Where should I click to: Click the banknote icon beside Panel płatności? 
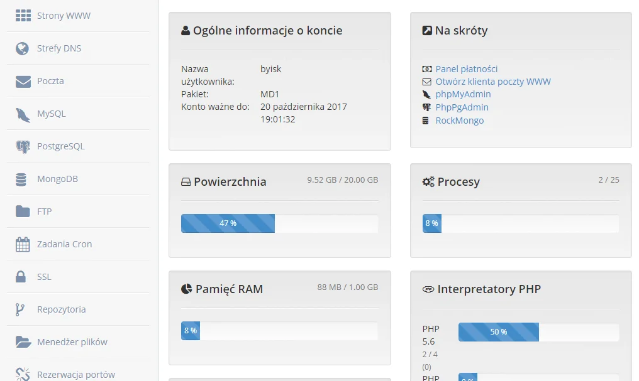point(426,69)
